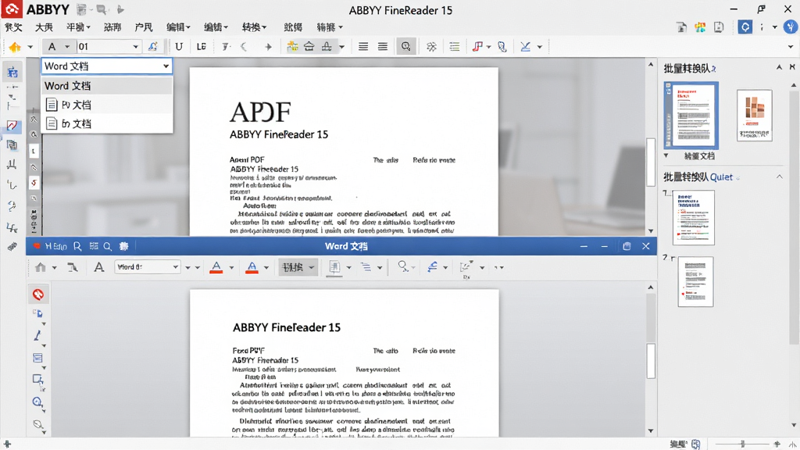The width and height of the screenshot is (800, 450).
Task: Click the second red-underlined A highlight button
Action: click(252, 267)
